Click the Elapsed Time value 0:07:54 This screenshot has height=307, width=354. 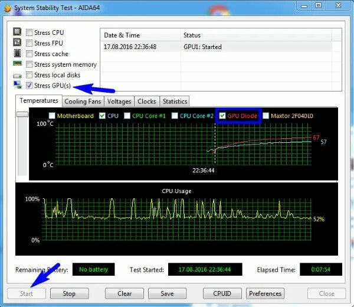[x=321, y=269]
